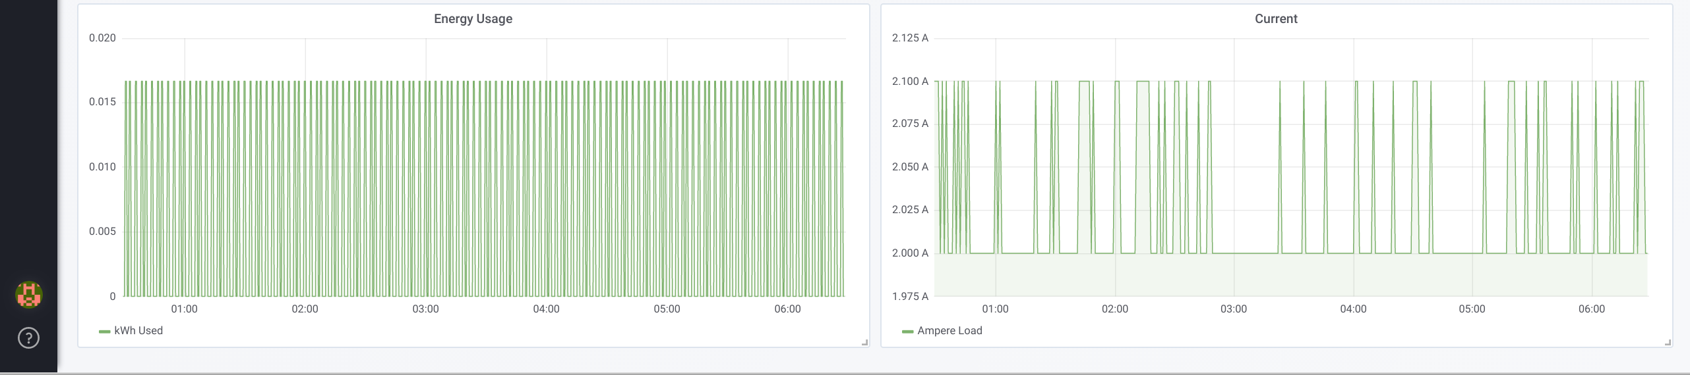
Task: Click the 2.125 A y-axis label
Action: click(x=910, y=38)
